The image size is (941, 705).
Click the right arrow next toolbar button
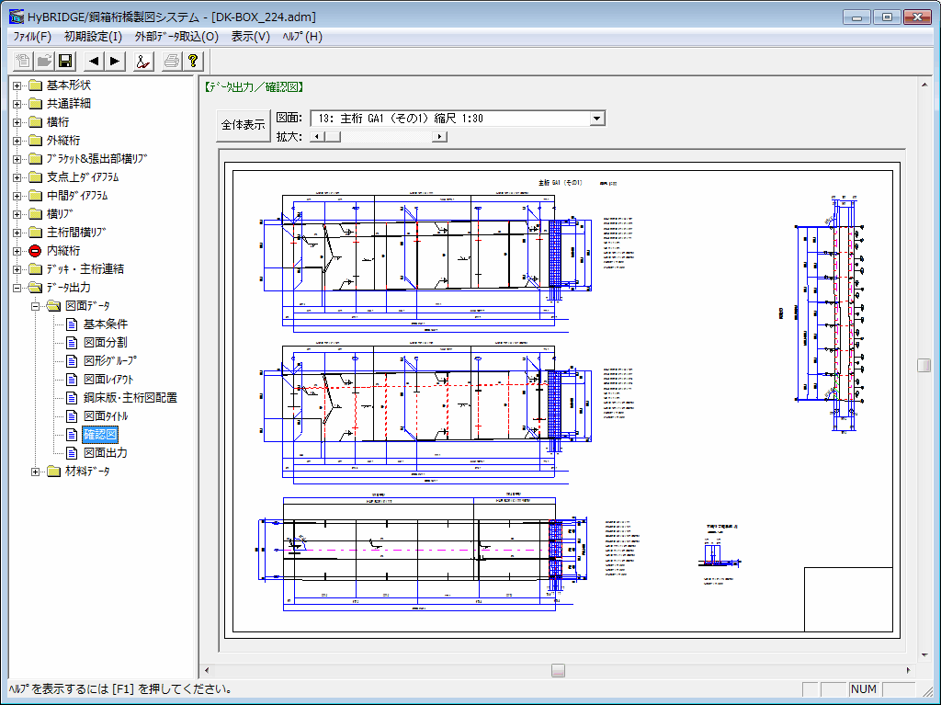click(x=114, y=62)
